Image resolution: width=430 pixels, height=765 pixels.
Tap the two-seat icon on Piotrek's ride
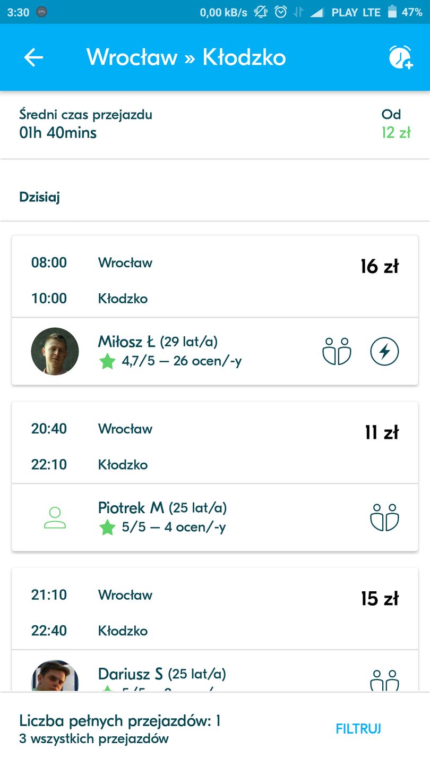tap(384, 517)
